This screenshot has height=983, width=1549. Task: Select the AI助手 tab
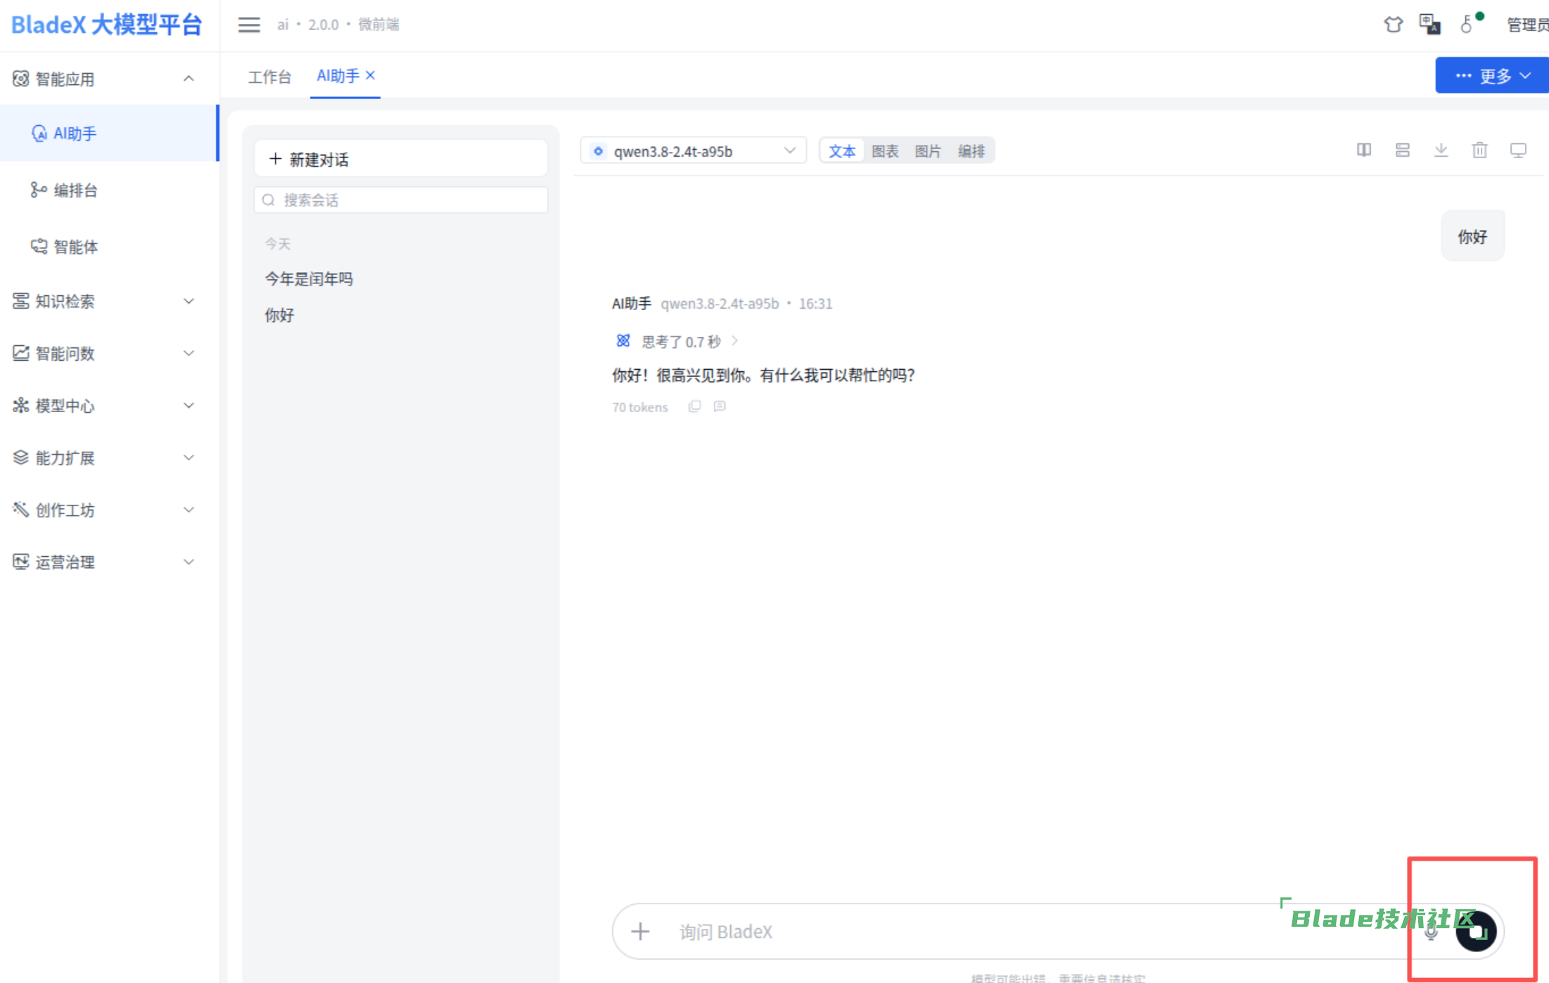click(x=338, y=75)
